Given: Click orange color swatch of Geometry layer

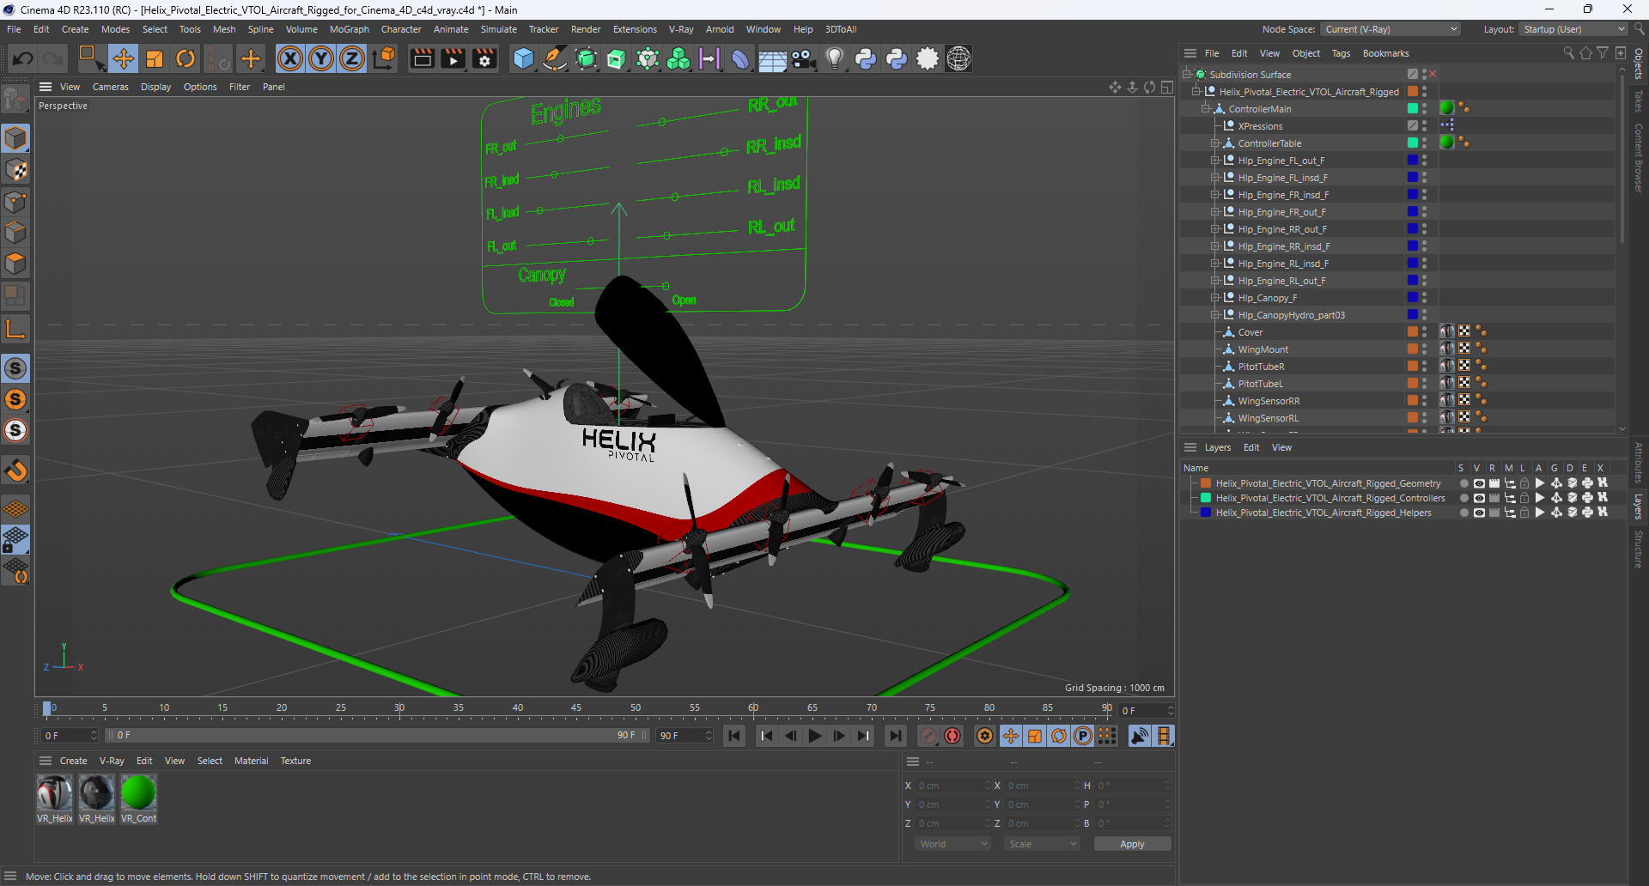Looking at the screenshot, I should click(x=1206, y=483).
